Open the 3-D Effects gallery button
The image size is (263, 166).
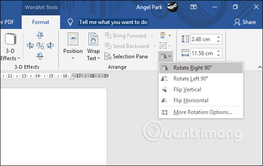pos(10,47)
